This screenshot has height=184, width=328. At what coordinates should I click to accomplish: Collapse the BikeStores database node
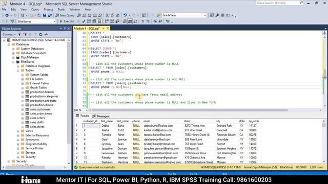(x=13, y=62)
